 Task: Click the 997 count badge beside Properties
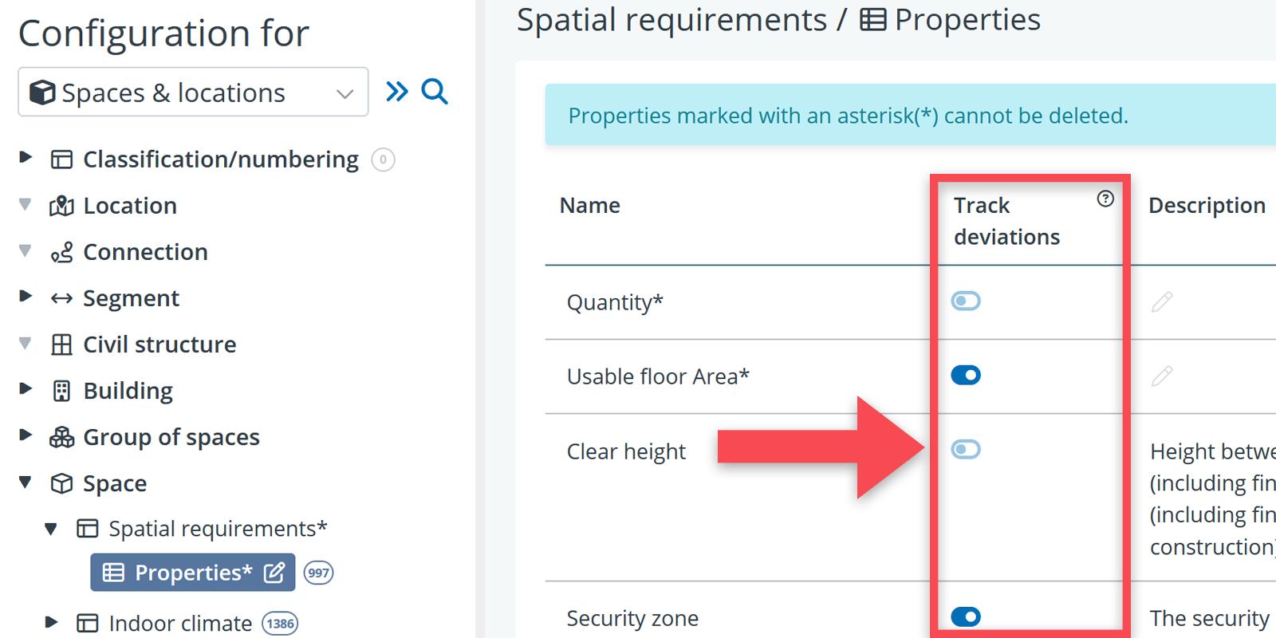click(318, 573)
